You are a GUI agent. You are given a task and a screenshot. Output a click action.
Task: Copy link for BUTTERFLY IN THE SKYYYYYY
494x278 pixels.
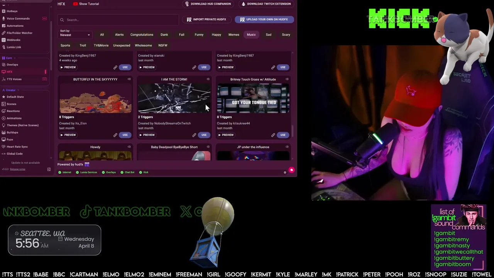[x=115, y=135]
